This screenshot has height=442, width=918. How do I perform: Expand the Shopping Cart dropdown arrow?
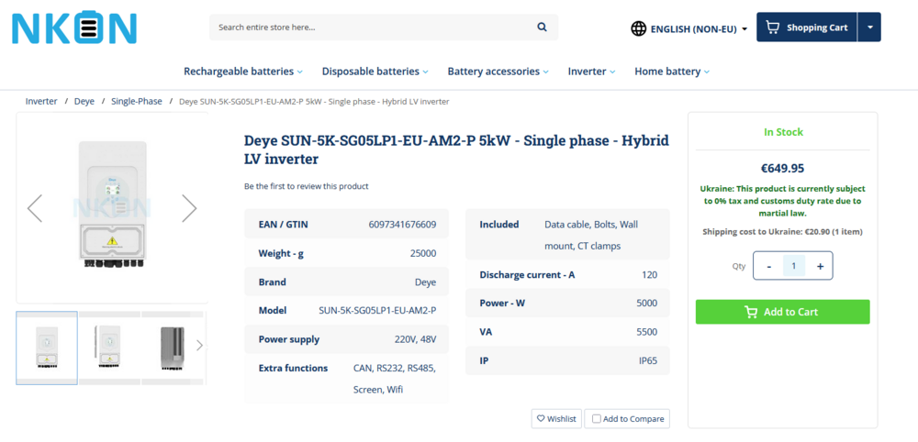pyautogui.click(x=869, y=28)
